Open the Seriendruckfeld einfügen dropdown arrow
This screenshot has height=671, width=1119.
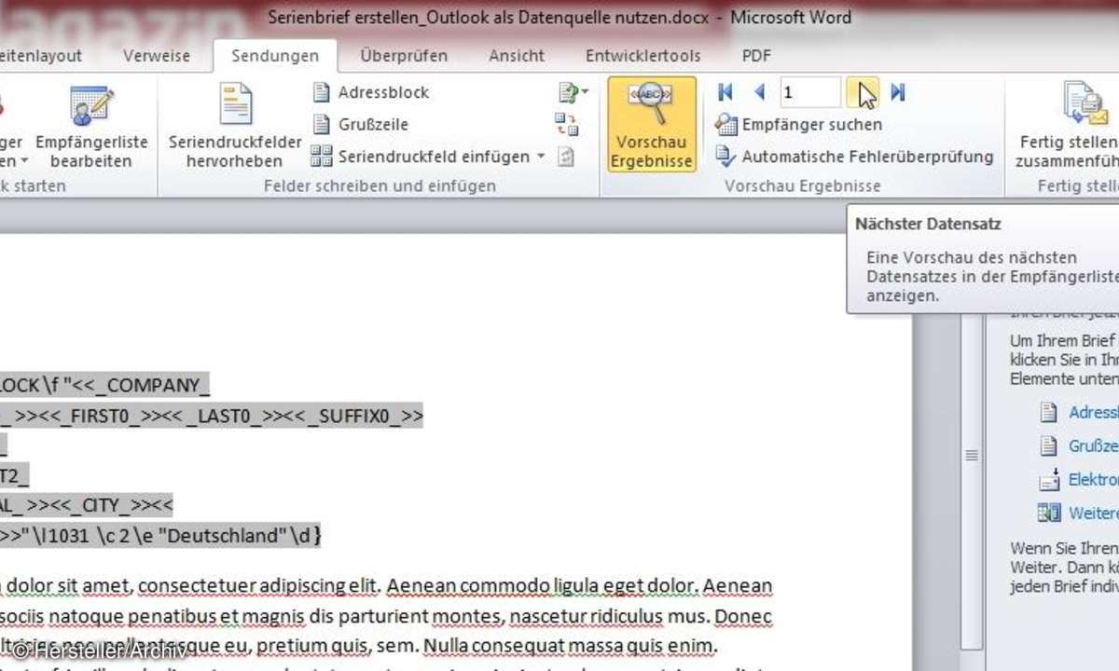coord(541,157)
